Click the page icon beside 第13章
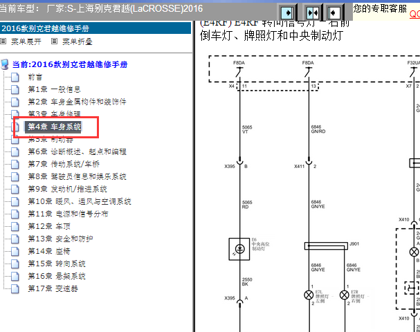The width and height of the screenshot is (420, 332). click(x=15, y=239)
